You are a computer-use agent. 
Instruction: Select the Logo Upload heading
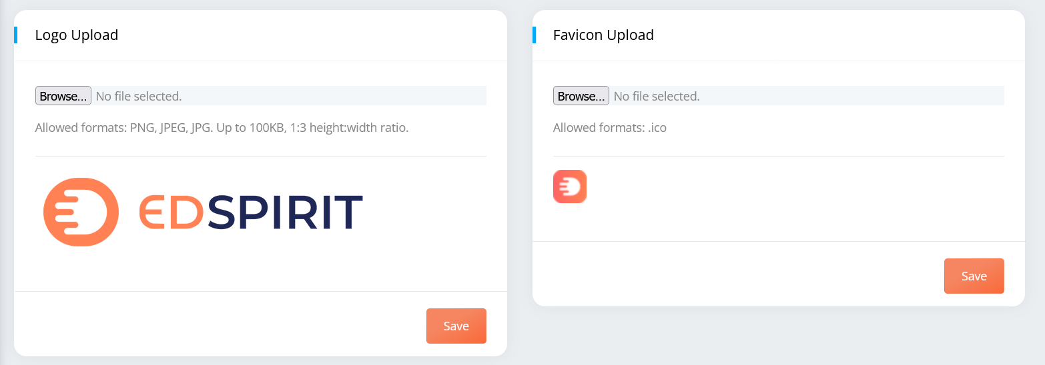[77, 35]
